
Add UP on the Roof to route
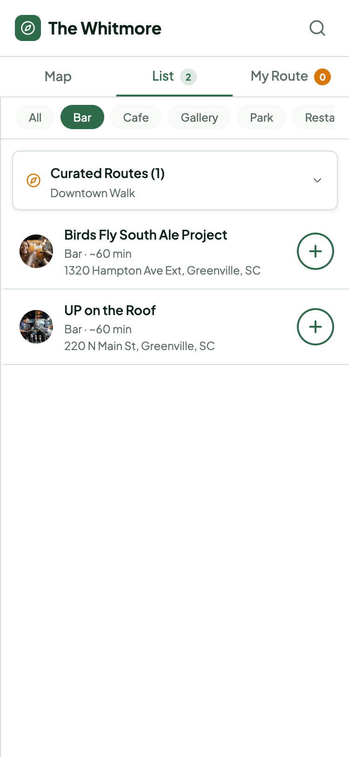(315, 327)
